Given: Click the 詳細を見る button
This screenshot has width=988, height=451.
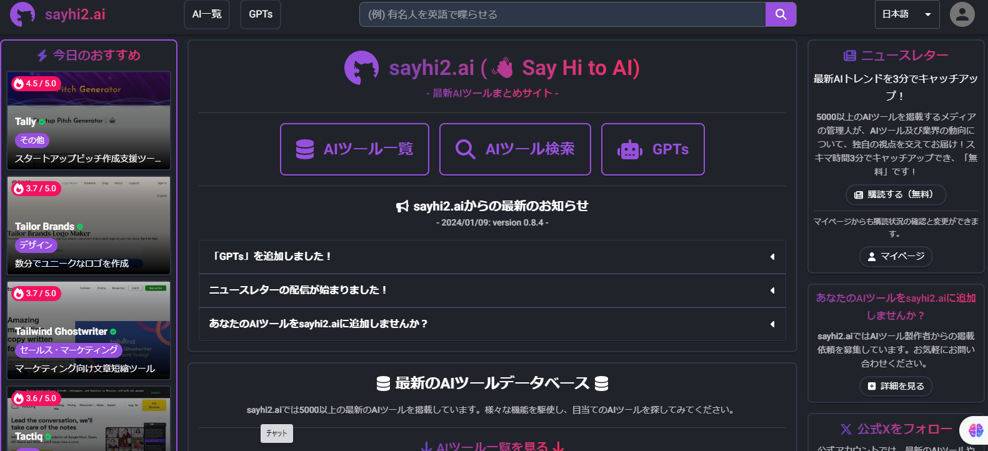Looking at the screenshot, I should click(x=896, y=386).
